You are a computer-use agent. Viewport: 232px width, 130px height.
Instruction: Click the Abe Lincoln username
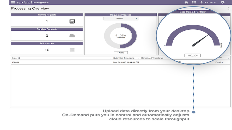tap(210, 2)
